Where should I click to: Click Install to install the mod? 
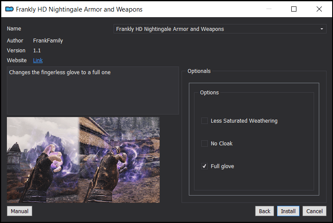click(x=288, y=211)
